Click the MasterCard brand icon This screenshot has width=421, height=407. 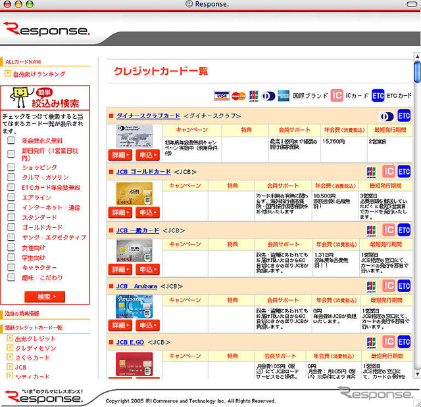coord(239,96)
